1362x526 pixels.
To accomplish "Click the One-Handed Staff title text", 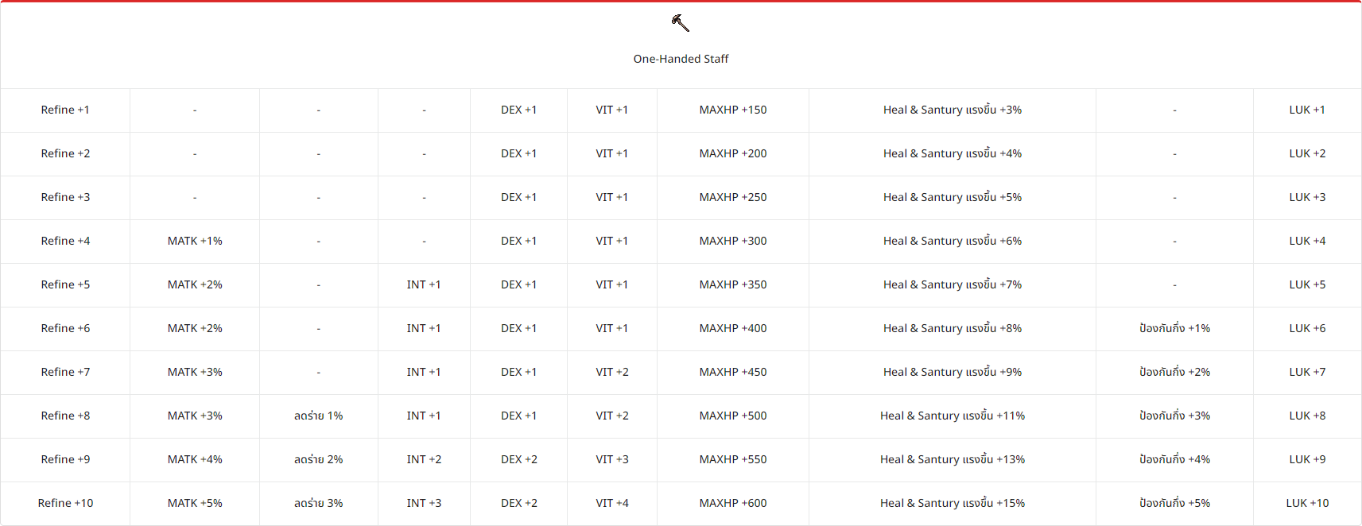I will coord(681,59).
